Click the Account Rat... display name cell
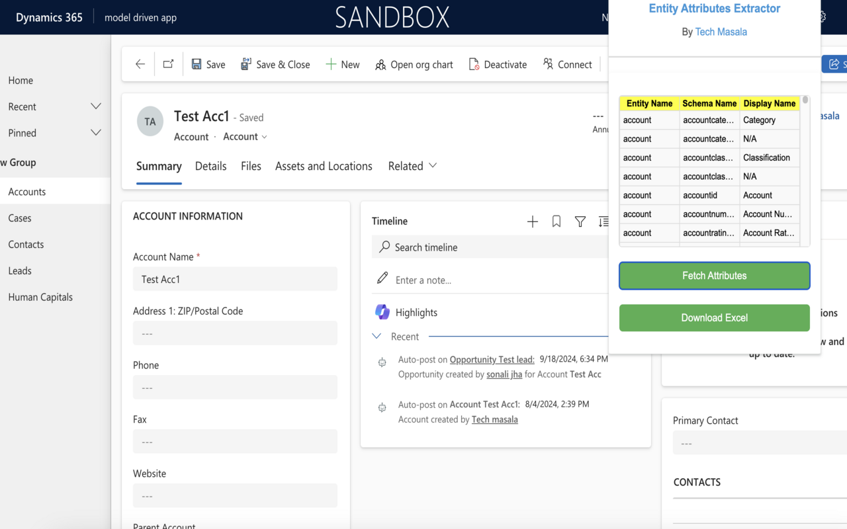This screenshot has height=529, width=847. pyautogui.click(x=770, y=233)
